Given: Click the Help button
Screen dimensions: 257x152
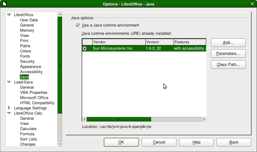Looking at the screenshot, I should pyautogui.click(x=196, y=142).
